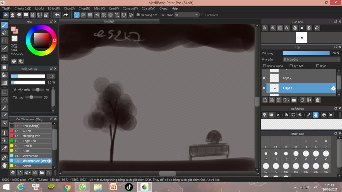The image size is (342, 192).
Task: Click the Redo arrow in toolbar
Action: 65,15
